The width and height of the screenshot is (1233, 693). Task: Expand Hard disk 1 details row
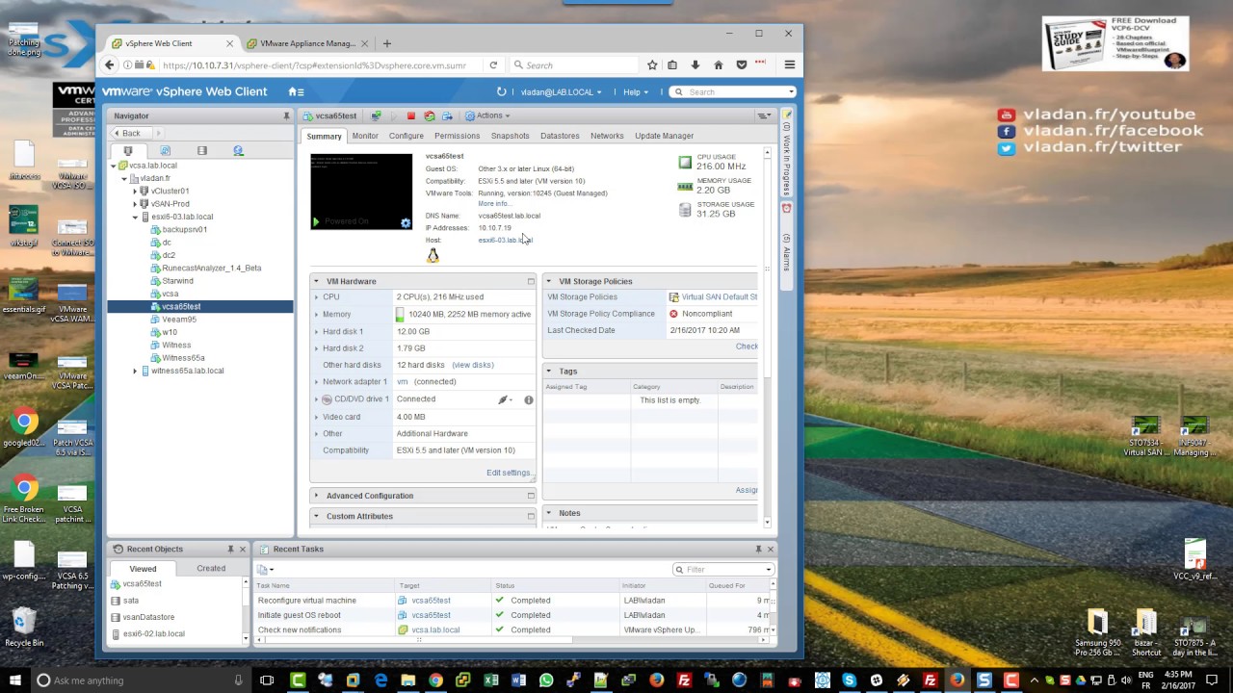316,331
